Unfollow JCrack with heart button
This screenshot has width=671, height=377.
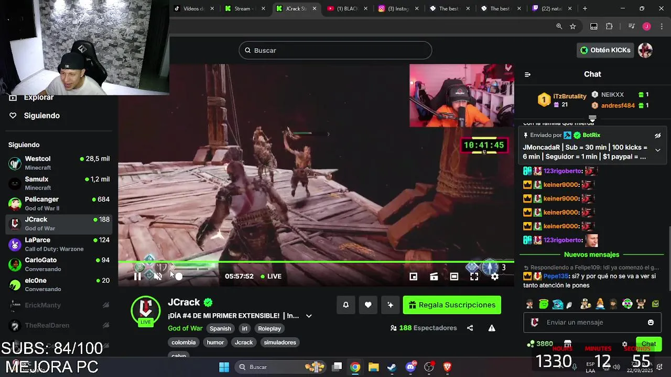(368, 305)
